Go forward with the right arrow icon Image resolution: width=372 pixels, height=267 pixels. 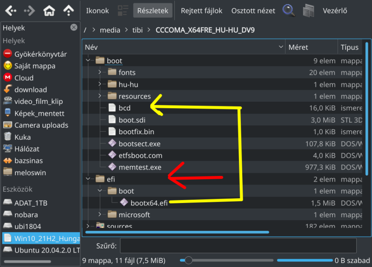coord(29,11)
